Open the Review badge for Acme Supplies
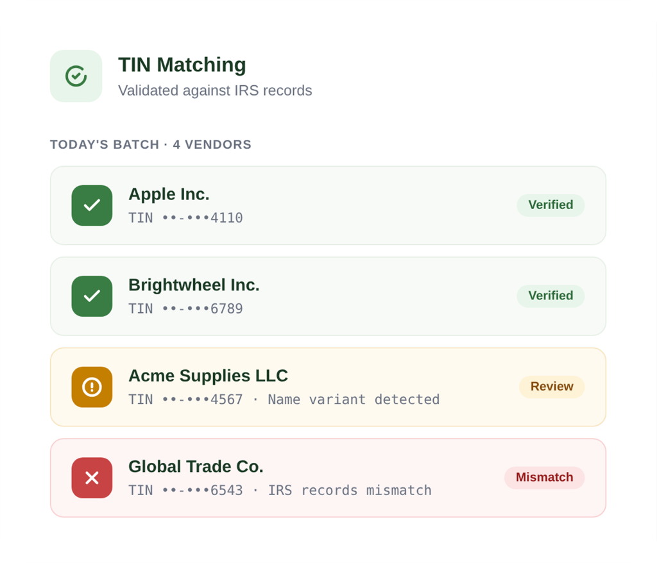 pyautogui.click(x=552, y=387)
